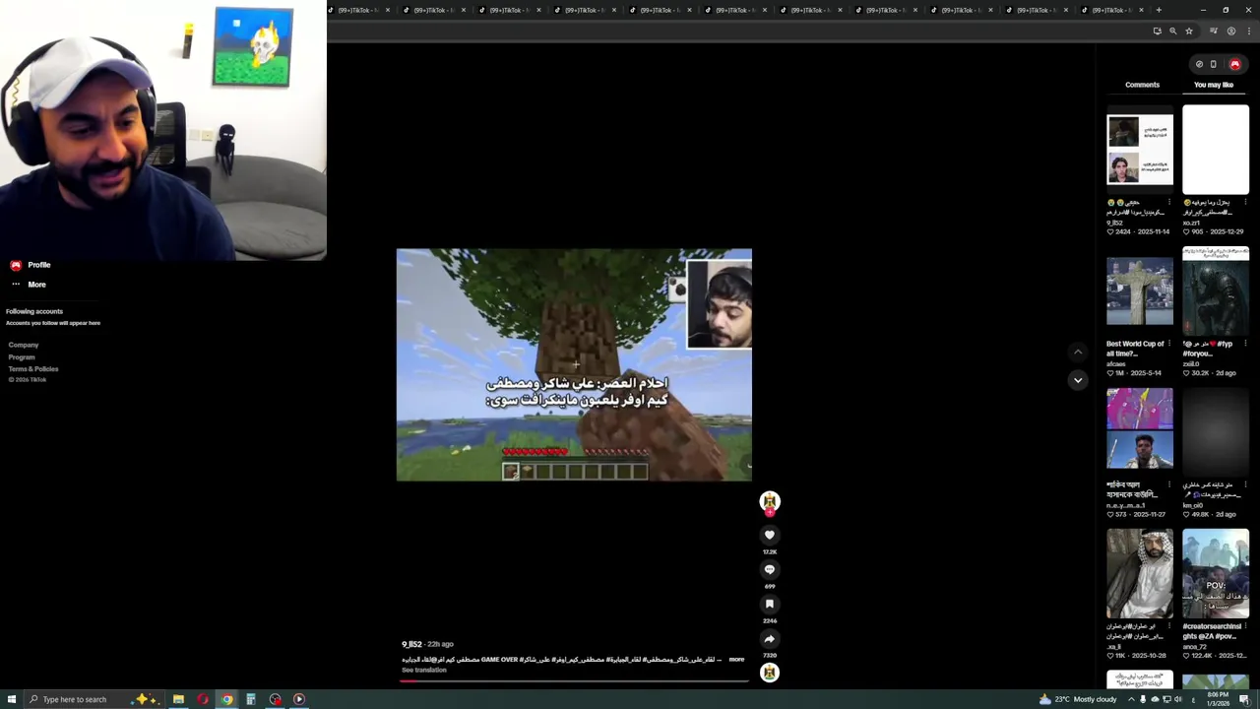Click 'Following accounts' heading in sidebar
The width and height of the screenshot is (1260, 709).
[x=34, y=311]
